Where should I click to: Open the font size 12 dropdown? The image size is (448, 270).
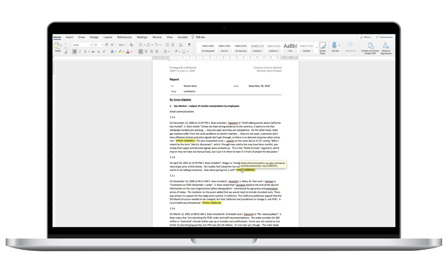click(102, 45)
